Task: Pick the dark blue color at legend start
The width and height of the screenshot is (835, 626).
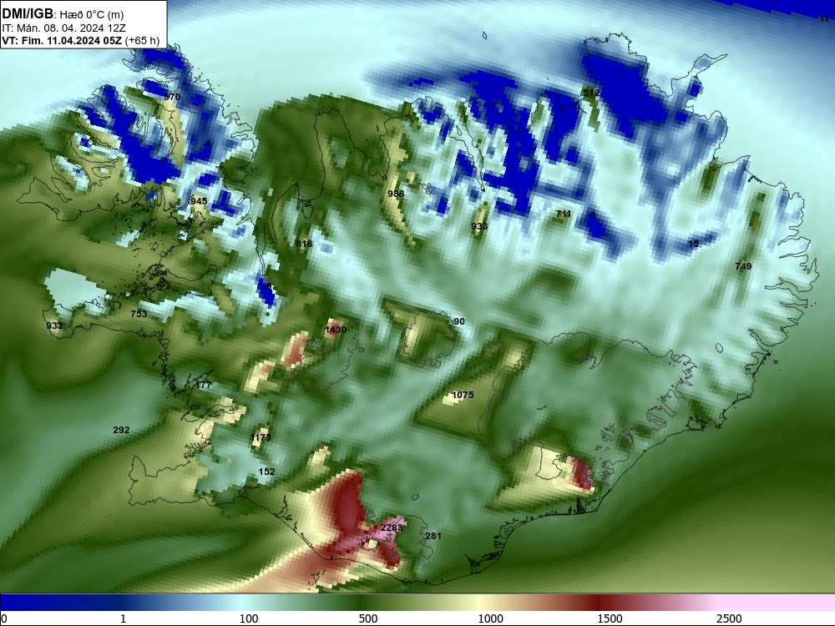Action: pos(11,602)
